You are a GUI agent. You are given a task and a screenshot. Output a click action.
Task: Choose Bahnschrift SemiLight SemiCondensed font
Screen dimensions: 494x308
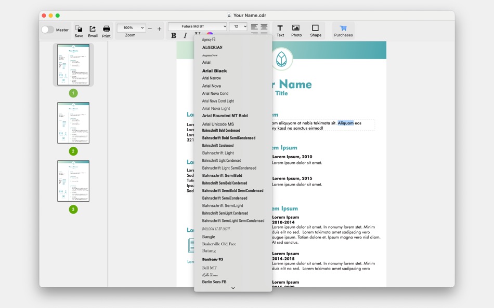[233, 220]
